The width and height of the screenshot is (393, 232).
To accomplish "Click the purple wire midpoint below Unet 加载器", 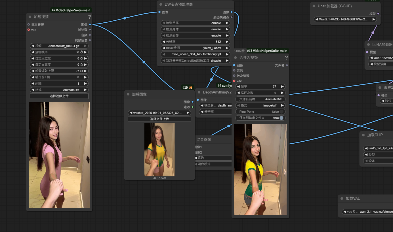I will tap(373, 33).
